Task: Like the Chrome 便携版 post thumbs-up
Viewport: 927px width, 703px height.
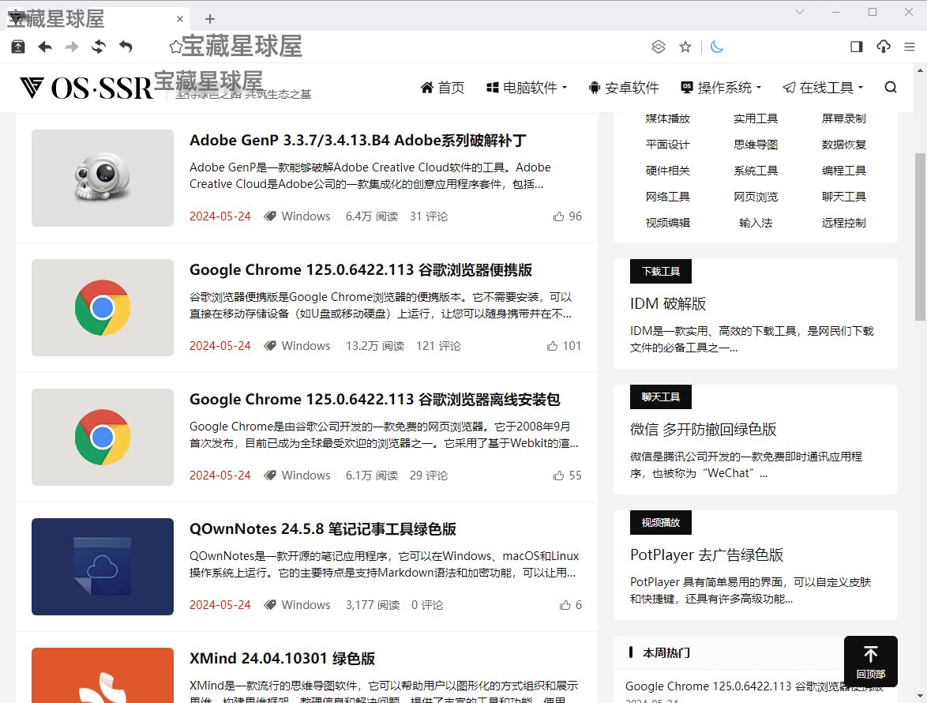Action: (552, 346)
